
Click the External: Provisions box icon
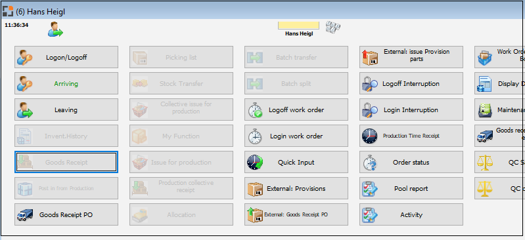coord(255,188)
